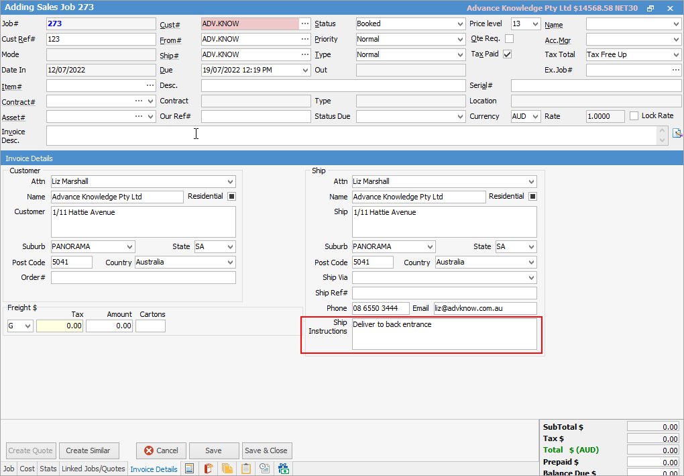The height and width of the screenshot is (476, 684).
Task: Click into the Ship Instructions text box
Action: click(x=444, y=334)
